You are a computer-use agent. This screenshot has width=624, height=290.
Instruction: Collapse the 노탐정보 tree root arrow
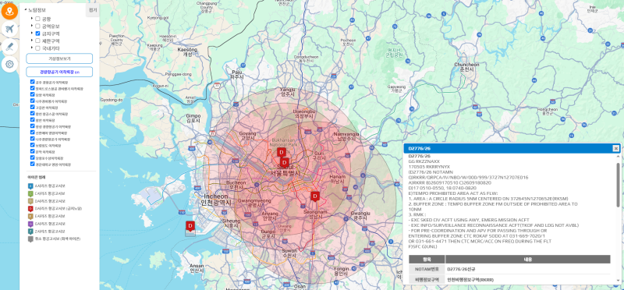pyautogui.click(x=26, y=9)
